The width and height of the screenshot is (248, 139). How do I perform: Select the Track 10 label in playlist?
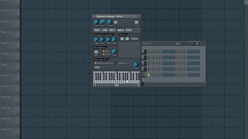(x=5, y=97)
